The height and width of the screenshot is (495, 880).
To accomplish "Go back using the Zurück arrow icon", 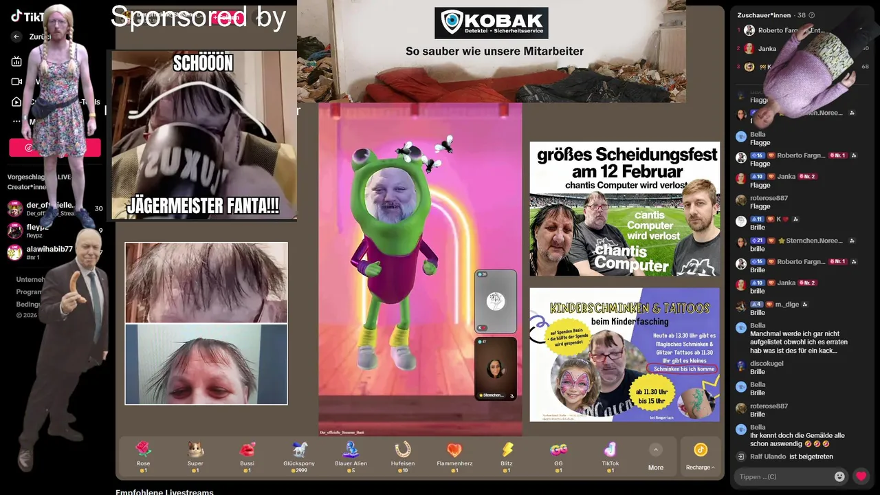I will pos(16,37).
